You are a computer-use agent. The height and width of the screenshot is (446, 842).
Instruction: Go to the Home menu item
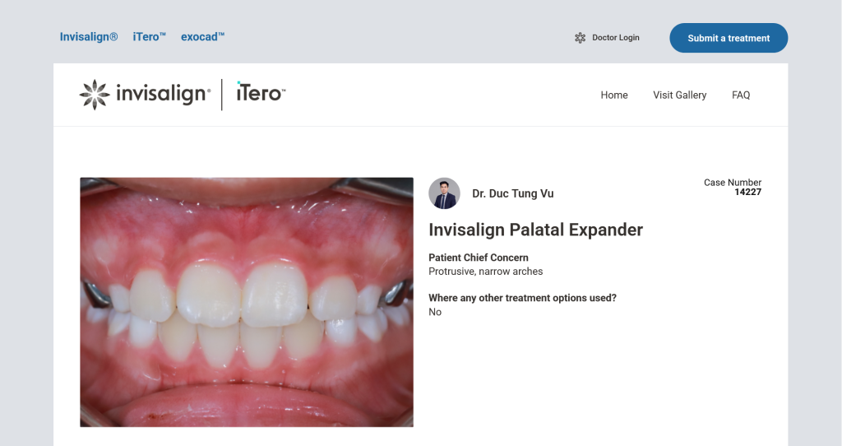click(614, 95)
